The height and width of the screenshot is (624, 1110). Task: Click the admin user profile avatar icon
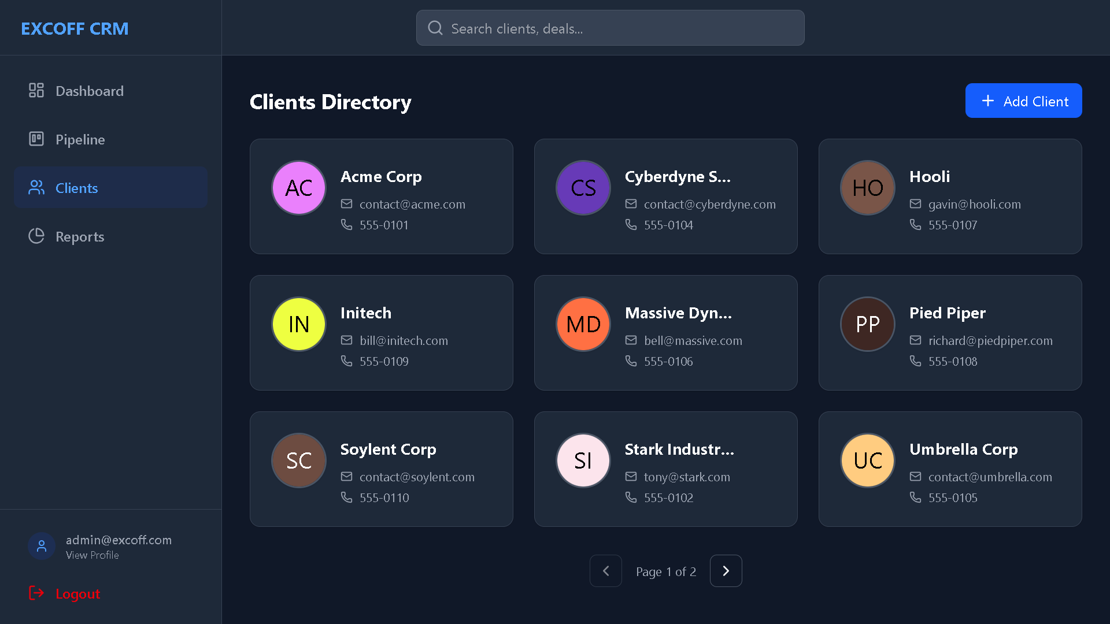click(42, 547)
